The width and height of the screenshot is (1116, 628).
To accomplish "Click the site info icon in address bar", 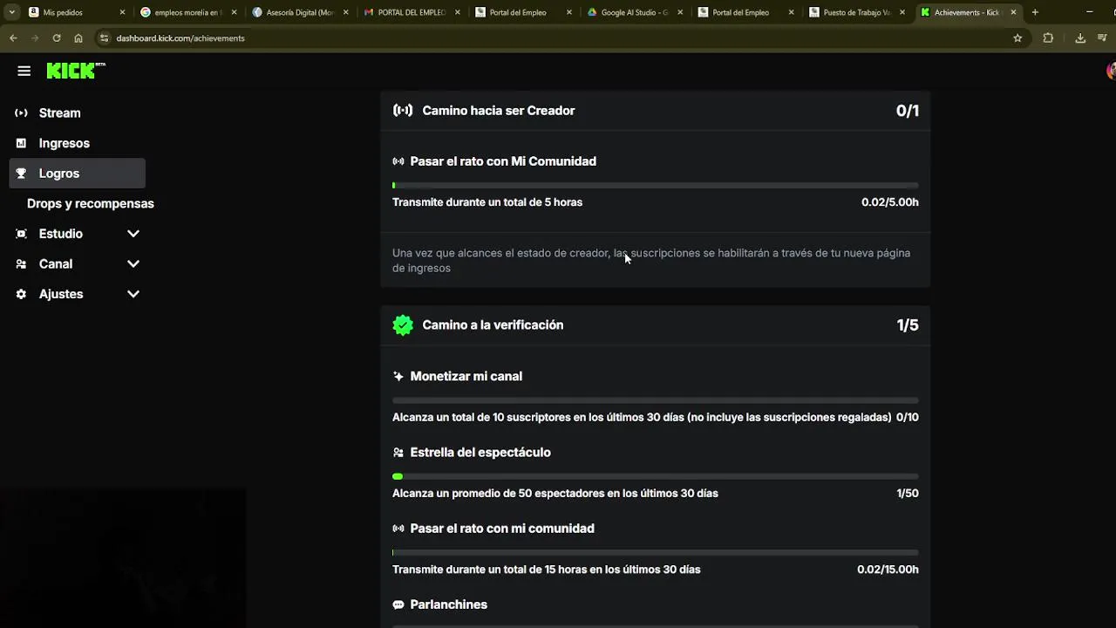I will [104, 38].
